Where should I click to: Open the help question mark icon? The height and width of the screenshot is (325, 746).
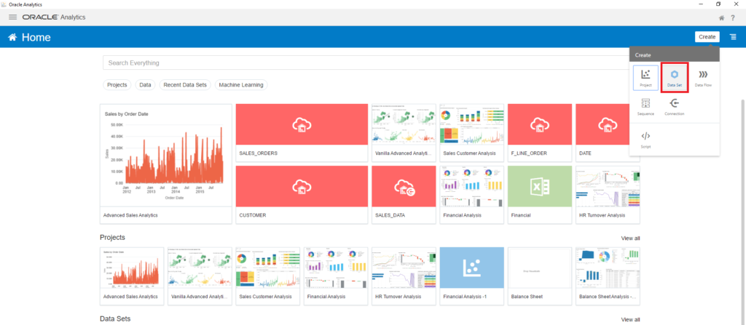coord(733,18)
